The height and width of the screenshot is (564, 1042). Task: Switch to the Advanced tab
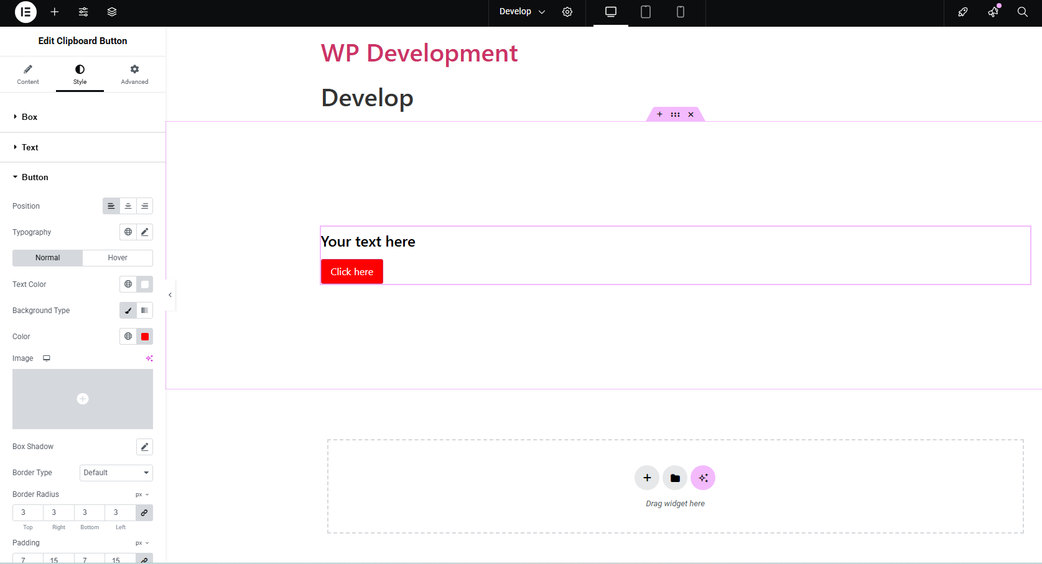(134, 74)
